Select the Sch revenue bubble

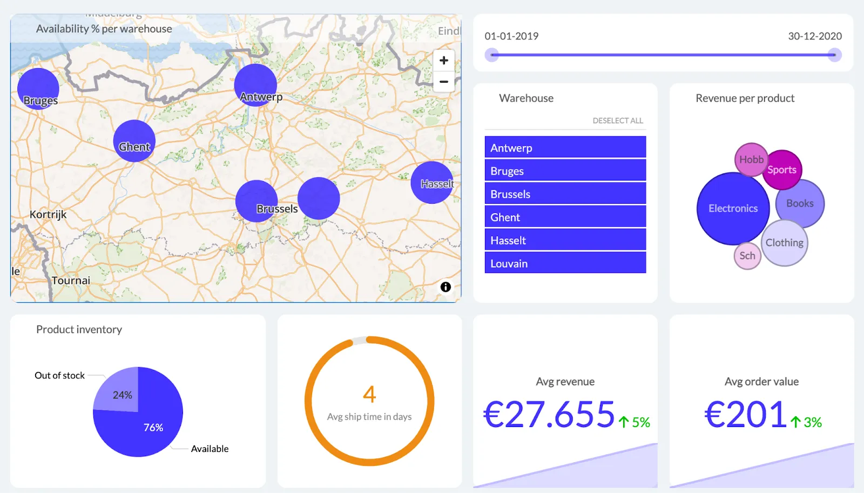coord(747,256)
